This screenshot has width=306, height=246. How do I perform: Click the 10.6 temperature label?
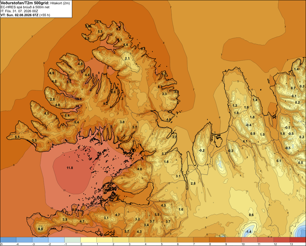pyautogui.click(x=78, y=99)
